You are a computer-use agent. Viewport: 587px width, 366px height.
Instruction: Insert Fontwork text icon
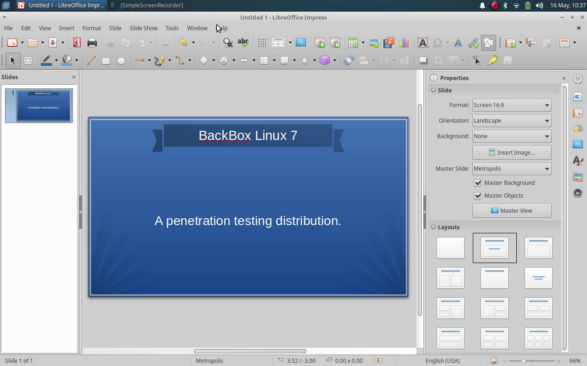tap(458, 43)
